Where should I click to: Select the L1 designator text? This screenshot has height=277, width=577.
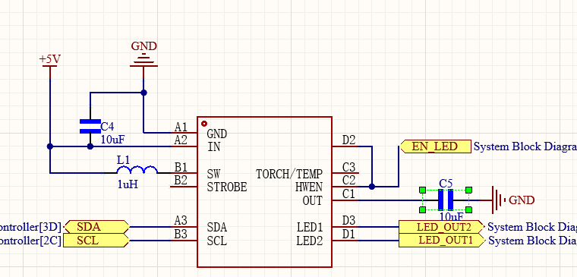[123, 160]
